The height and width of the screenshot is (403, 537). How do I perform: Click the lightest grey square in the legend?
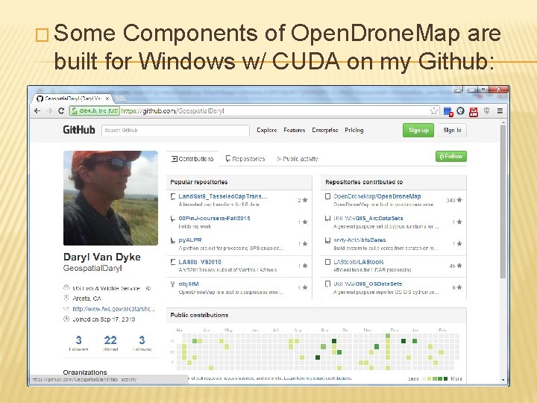click(x=424, y=378)
